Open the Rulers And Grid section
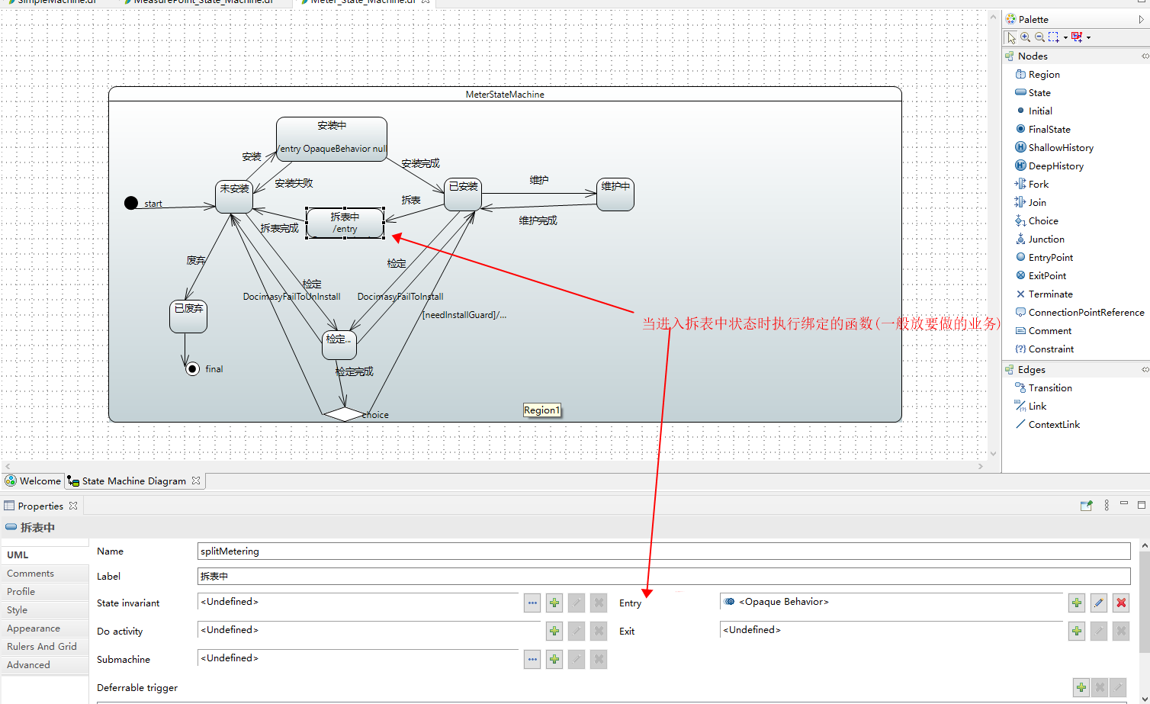Viewport: 1150px width, 704px height. pos(44,646)
